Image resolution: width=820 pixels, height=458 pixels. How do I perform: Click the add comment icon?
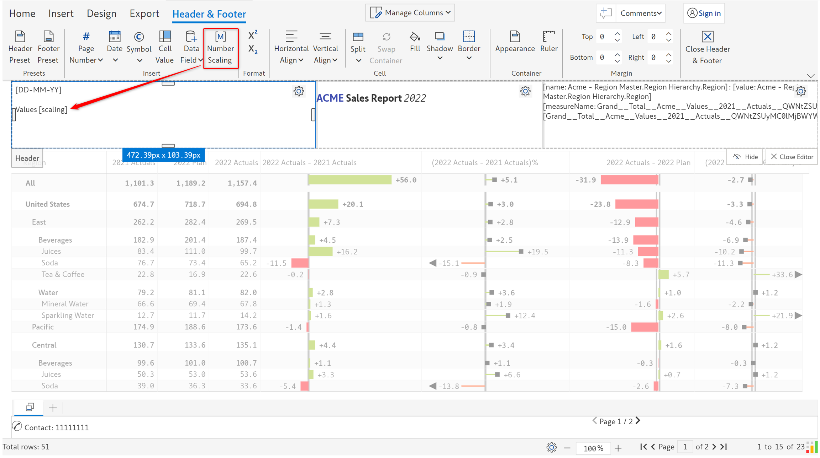pyautogui.click(x=605, y=13)
